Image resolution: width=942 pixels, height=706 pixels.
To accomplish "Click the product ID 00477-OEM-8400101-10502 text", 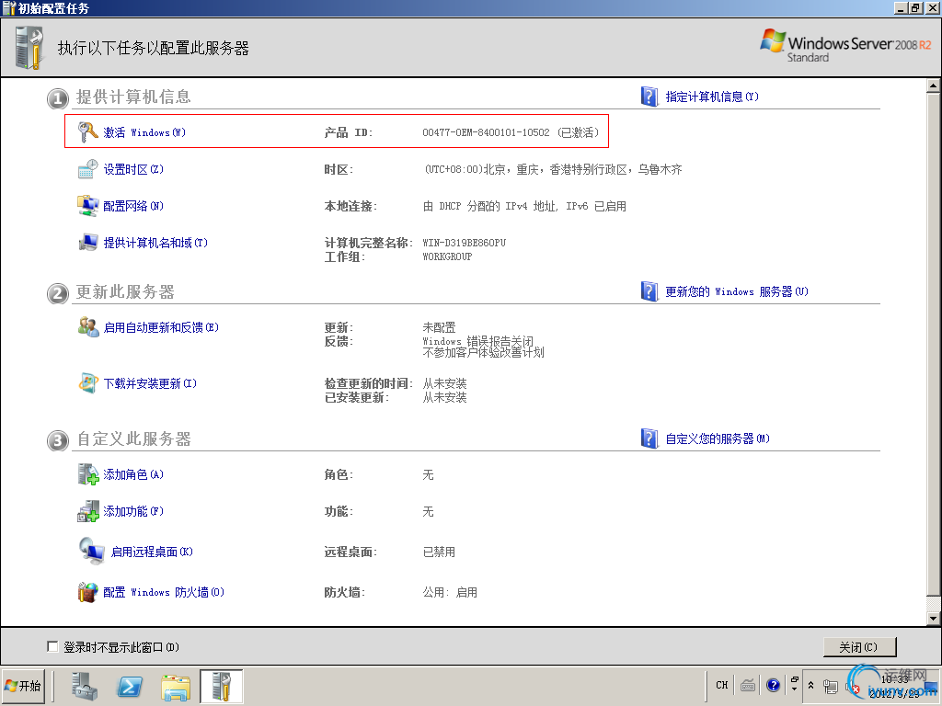I will point(486,132).
